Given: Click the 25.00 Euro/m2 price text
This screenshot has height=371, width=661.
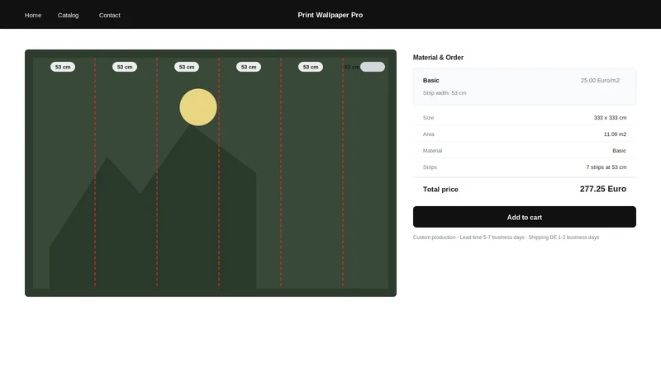Looking at the screenshot, I should [x=600, y=80].
